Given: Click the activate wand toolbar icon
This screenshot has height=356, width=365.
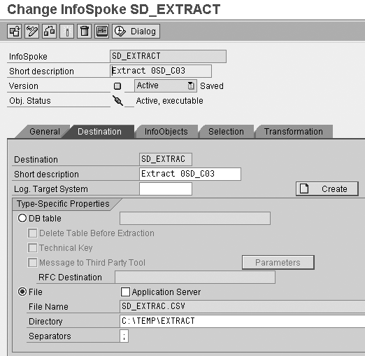Looking at the screenshot, I should [67, 32].
